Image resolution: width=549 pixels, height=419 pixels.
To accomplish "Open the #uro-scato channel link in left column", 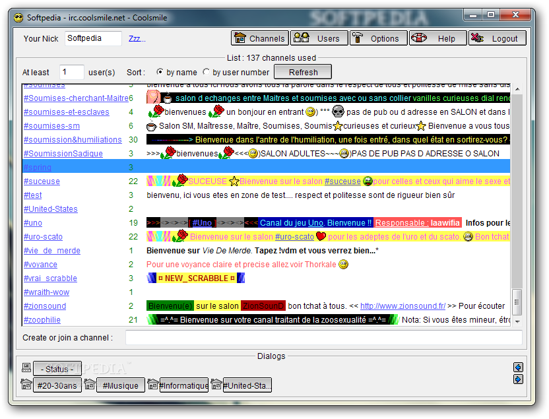I will 43,237.
